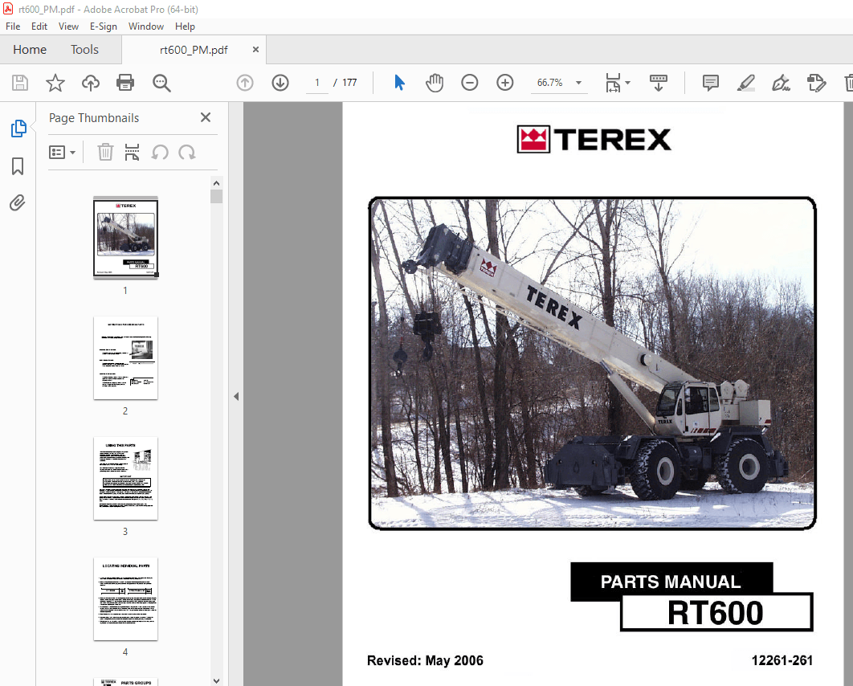
Task: Open the zoom percentage dropdown
Action: 578,83
